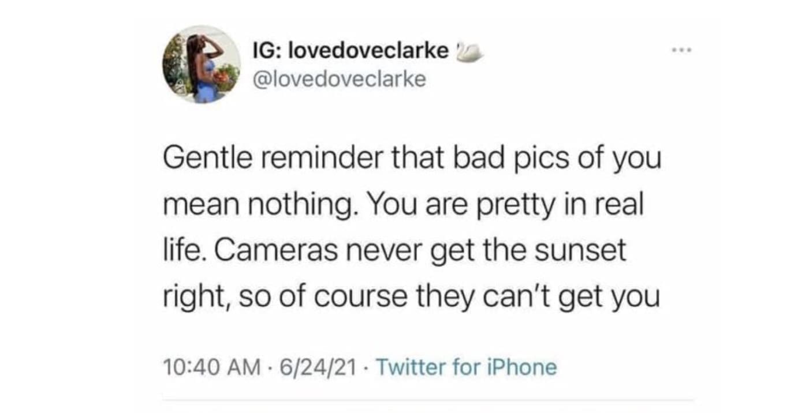This screenshot has width=798, height=413.
Task: Open the IG: lovedoveclarke display name profile
Action: (x=350, y=51)
